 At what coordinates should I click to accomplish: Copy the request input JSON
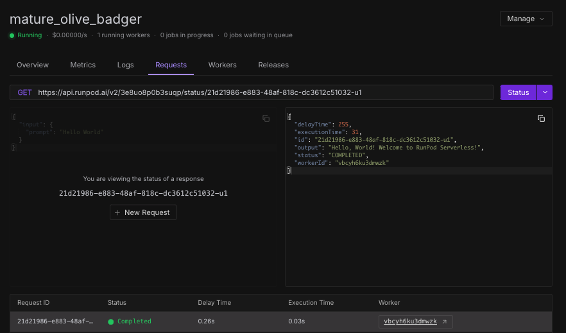coord(266,119)
